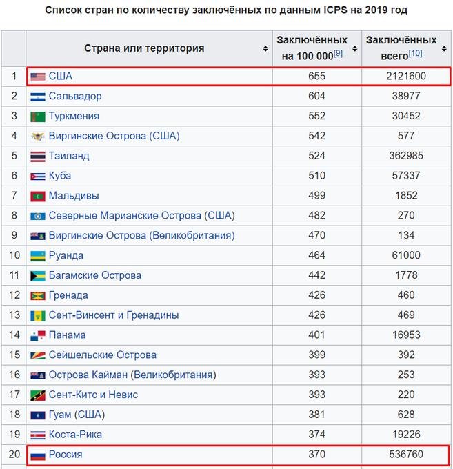The image size is (453, 469).
Task: Click the Thailand flag icon
Action: (38, 157)
